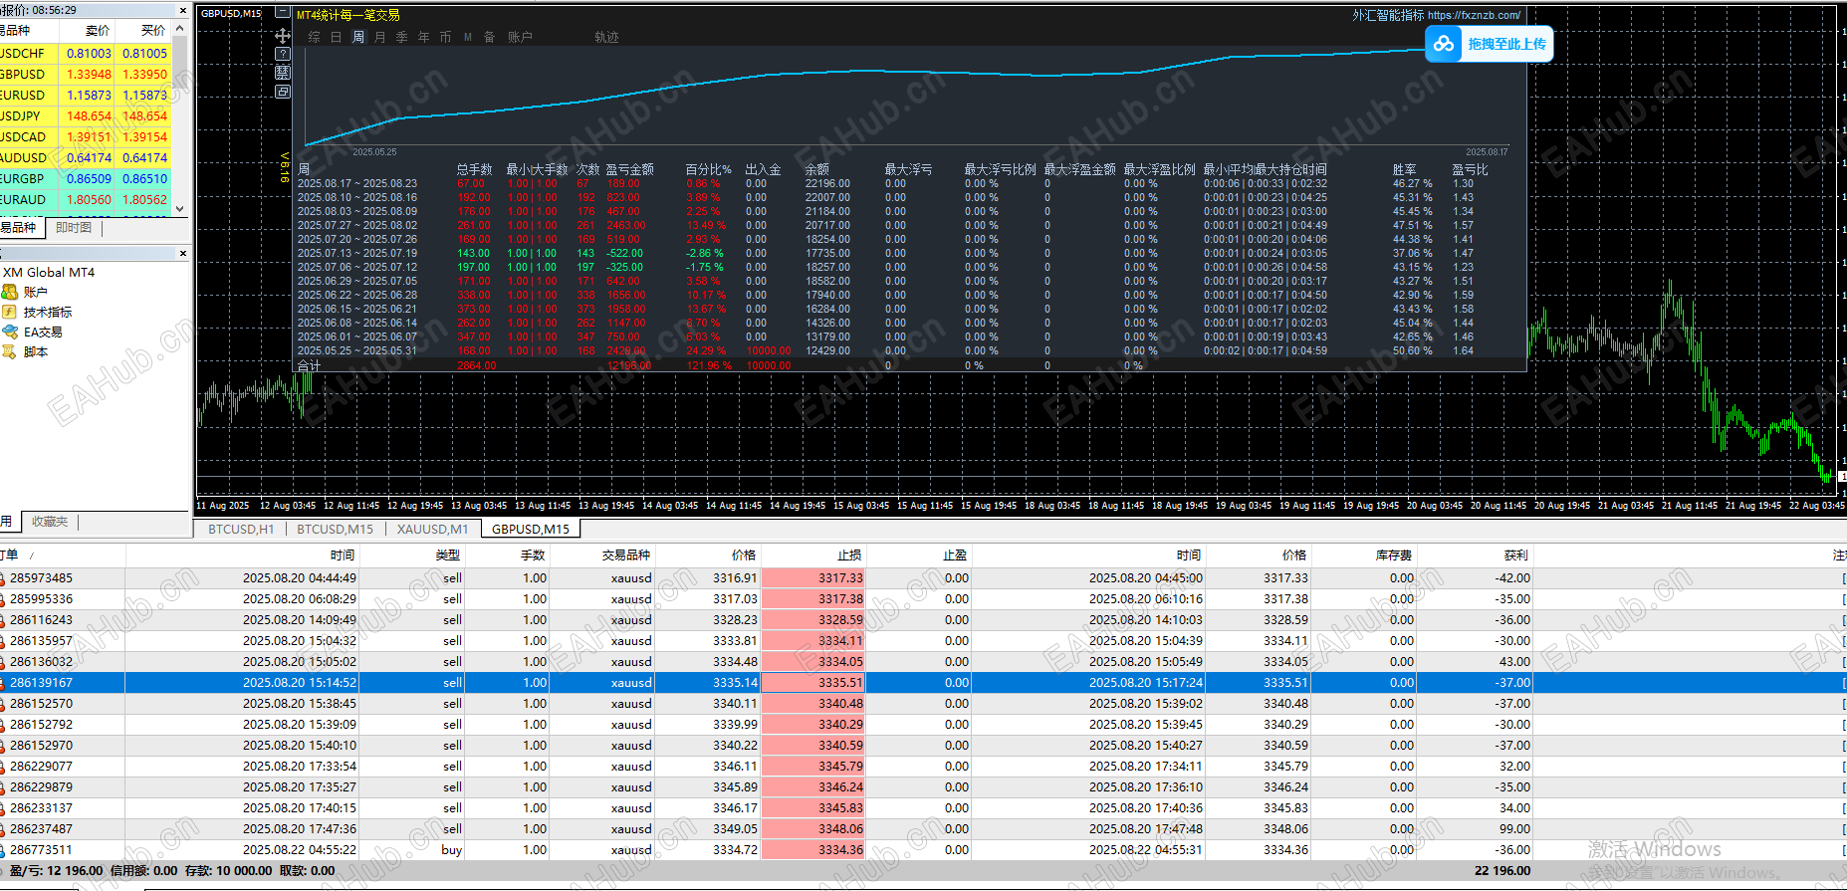Open the XAUUSD,M1 chart tab
Screen dimensions: 1847x891
432,530
